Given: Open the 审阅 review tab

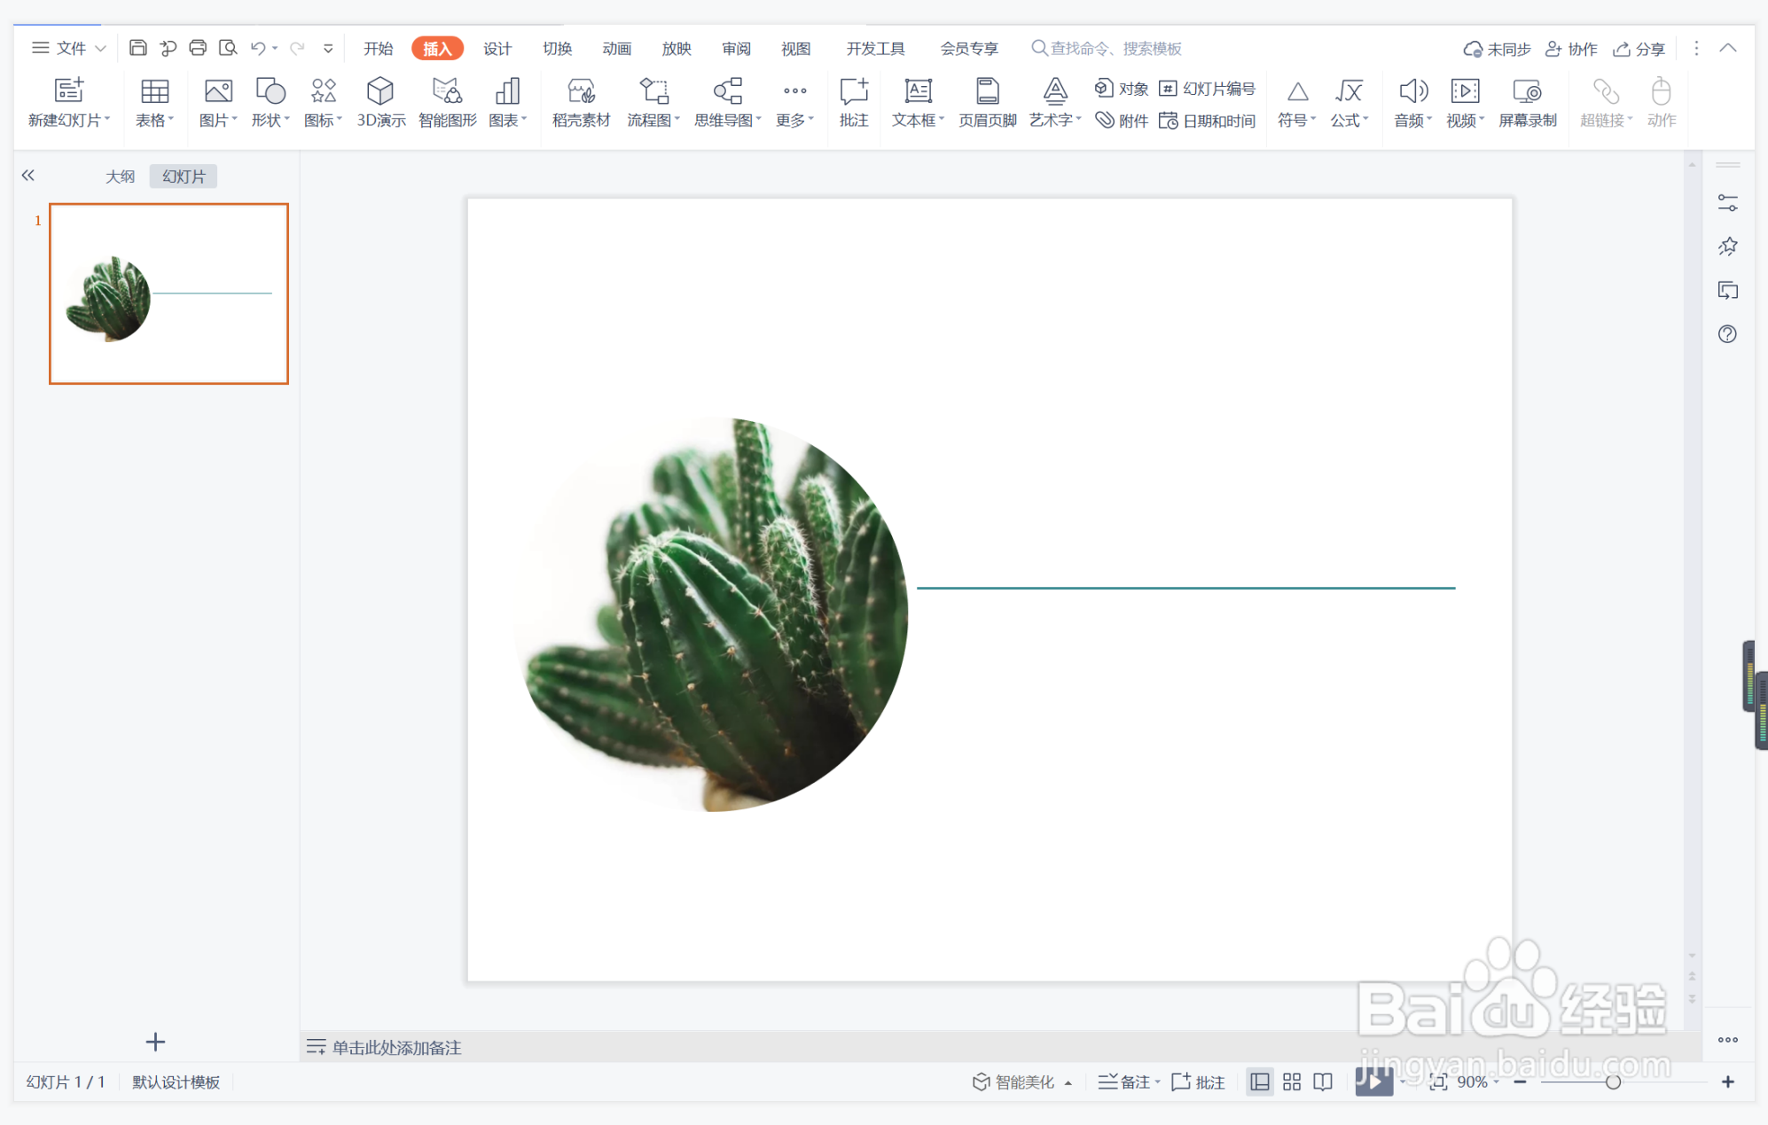Looking at the screenshot, I should pos(736,49).
